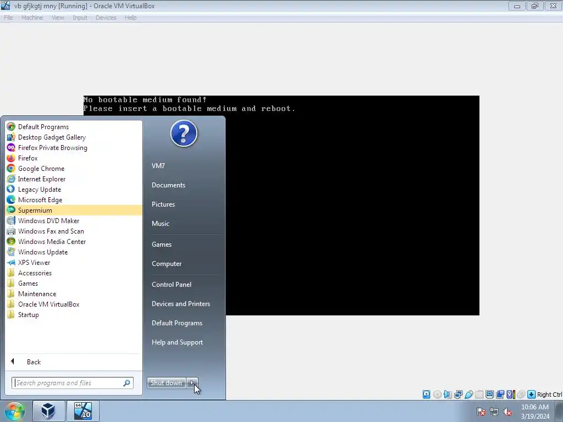Launch Internet Explorer
563x422 pixels.
click(x=74, y=179)
